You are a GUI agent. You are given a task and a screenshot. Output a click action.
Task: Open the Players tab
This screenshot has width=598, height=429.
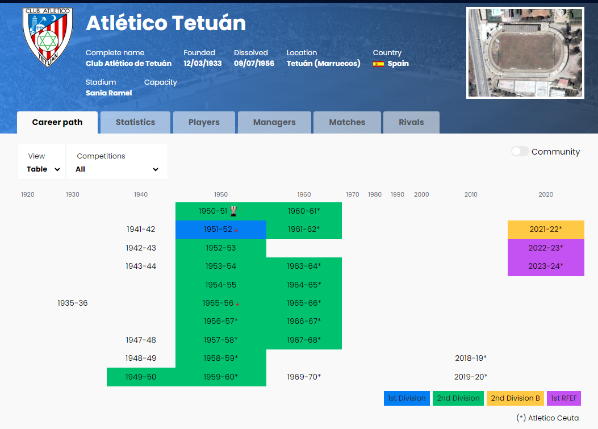(204, 123)
